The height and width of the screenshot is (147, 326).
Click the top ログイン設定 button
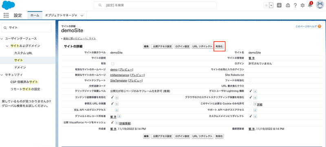pos(182,46)
